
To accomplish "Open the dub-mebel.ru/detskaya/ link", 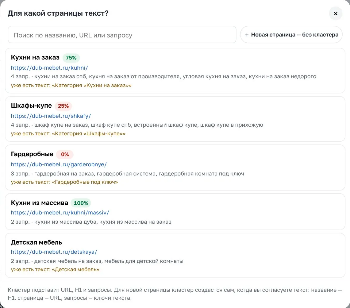I will click(x=54, y=252).
